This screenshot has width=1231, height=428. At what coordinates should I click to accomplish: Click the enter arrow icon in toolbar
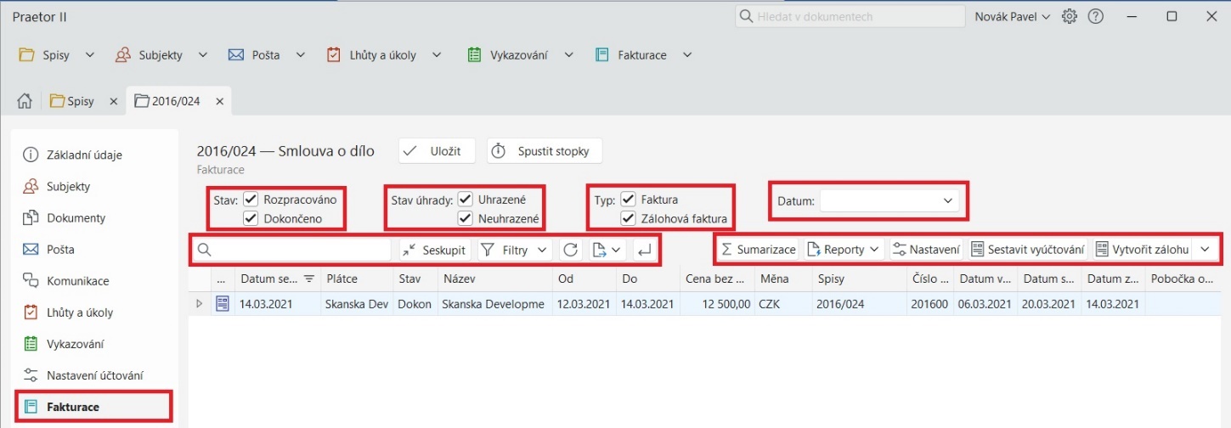click(x=644, y=250)
